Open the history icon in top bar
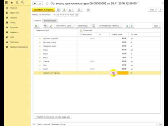This screenshot has width=168, height=126. (17, 2)
